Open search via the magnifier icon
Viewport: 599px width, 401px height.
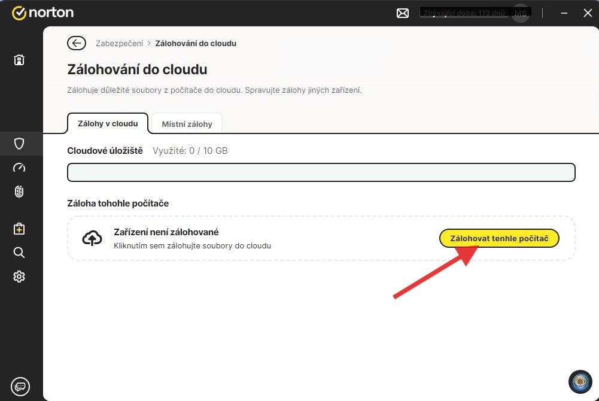[x=19, y=253]
